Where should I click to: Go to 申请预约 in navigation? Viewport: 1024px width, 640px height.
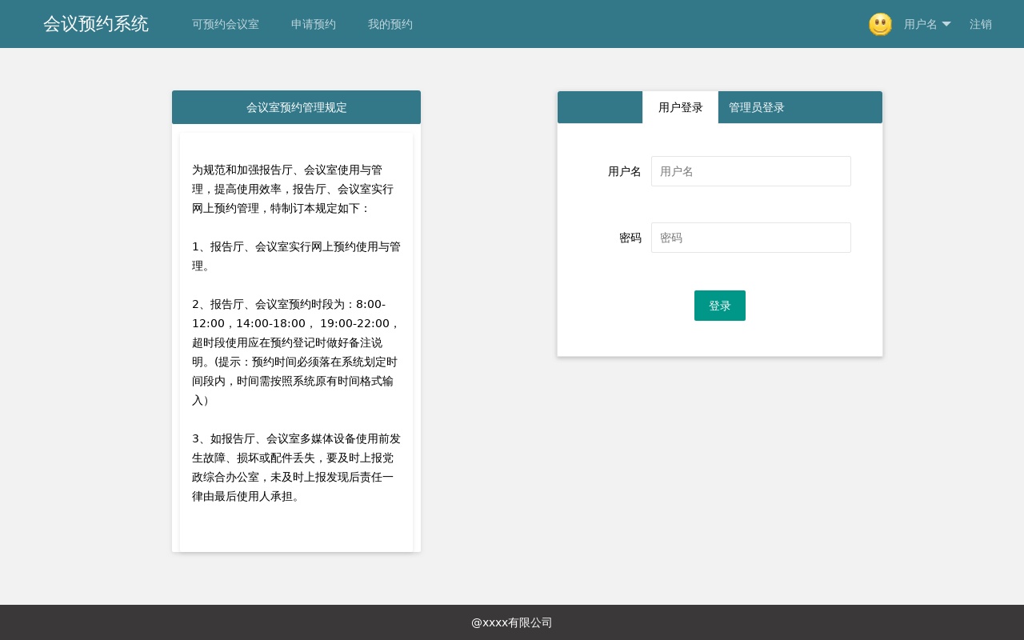pos(314,24)
